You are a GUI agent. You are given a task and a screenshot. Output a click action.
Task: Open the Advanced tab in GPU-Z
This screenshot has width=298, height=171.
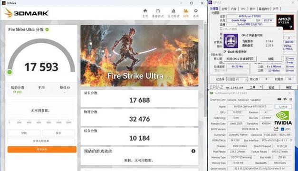(x=243, y=100)
